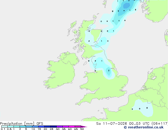This screenshot has width=168, height=130.
Task: Click the "Precipitation [mm]" title text
Action: [x=17, y=124]
